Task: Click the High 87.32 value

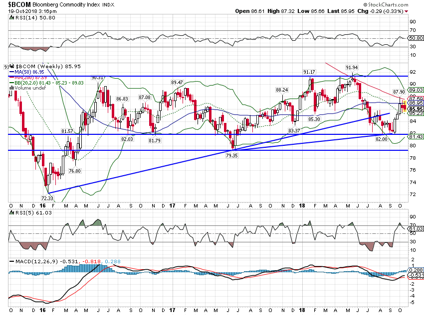Action: tap(281, 11)
